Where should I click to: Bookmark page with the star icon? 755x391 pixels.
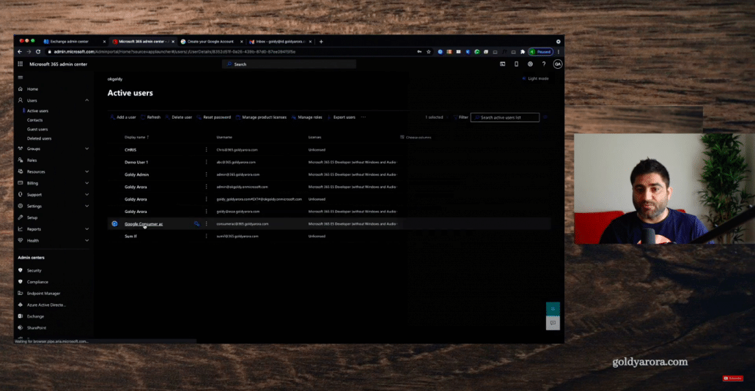pyautogui.click(x=429, y=52)
